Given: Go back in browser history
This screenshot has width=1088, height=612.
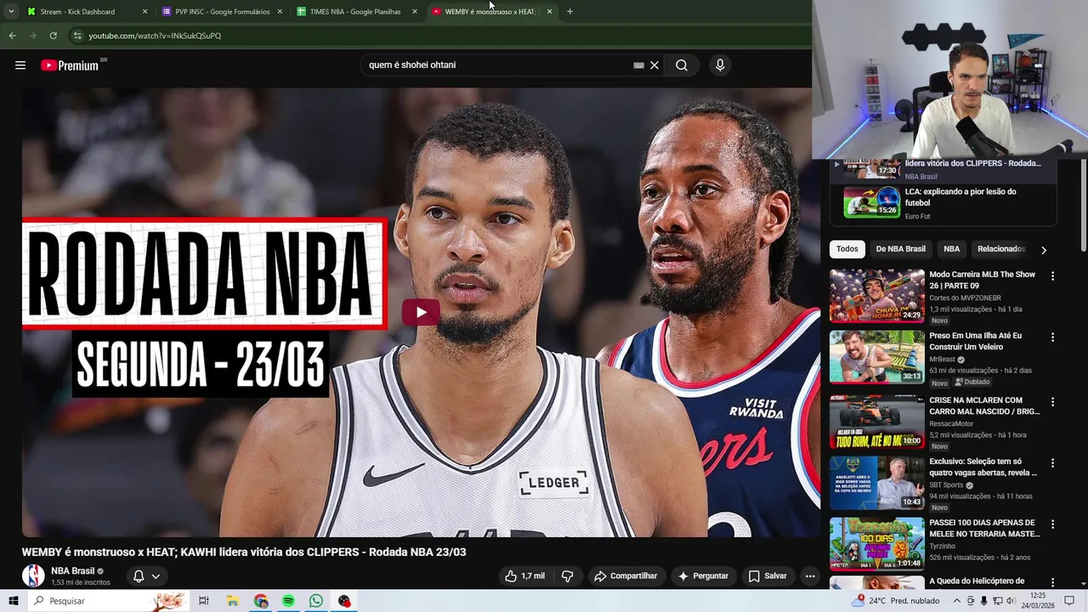Looking at the screenshot, I should point(12,36).
